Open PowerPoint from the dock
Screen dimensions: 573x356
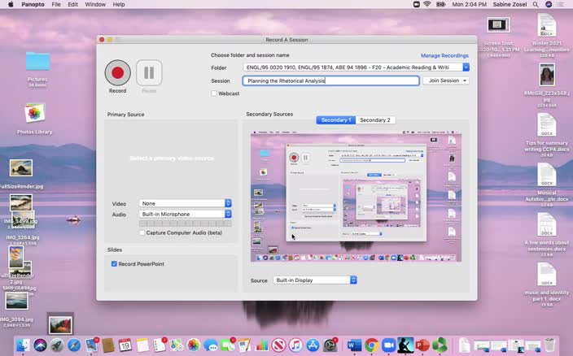(x=422, y=345)
